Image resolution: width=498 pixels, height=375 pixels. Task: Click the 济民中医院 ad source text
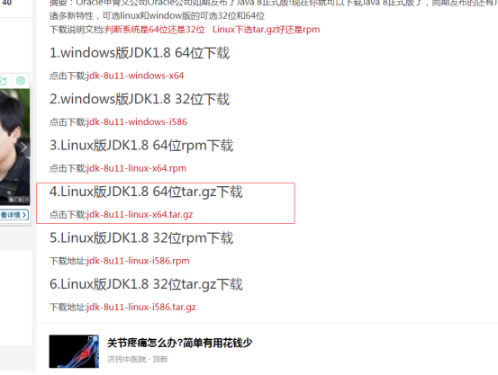(126, 359)
